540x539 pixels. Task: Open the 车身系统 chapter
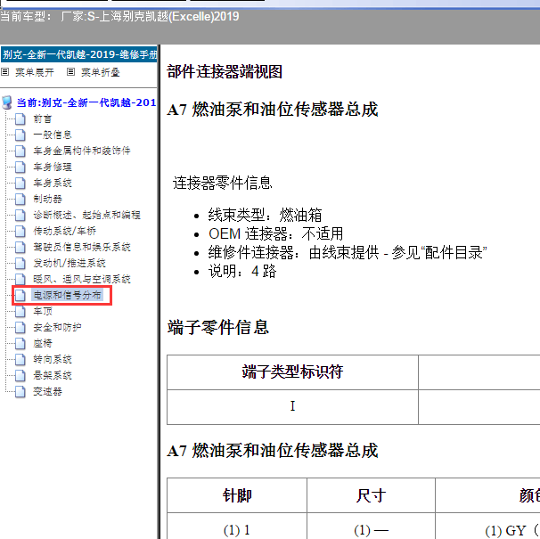click(53, 183)
